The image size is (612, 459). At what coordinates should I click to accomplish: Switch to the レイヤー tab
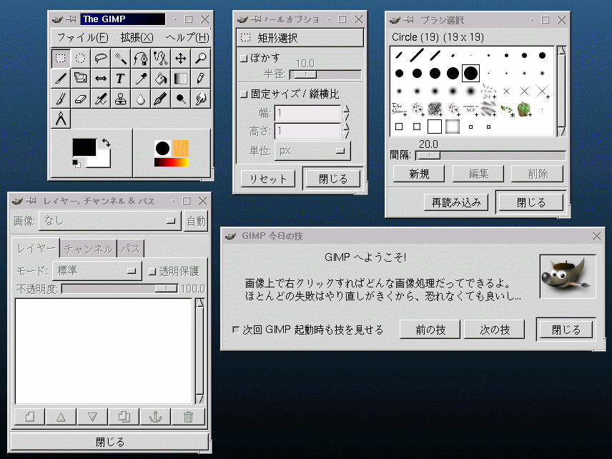click(x=36, y=248)
